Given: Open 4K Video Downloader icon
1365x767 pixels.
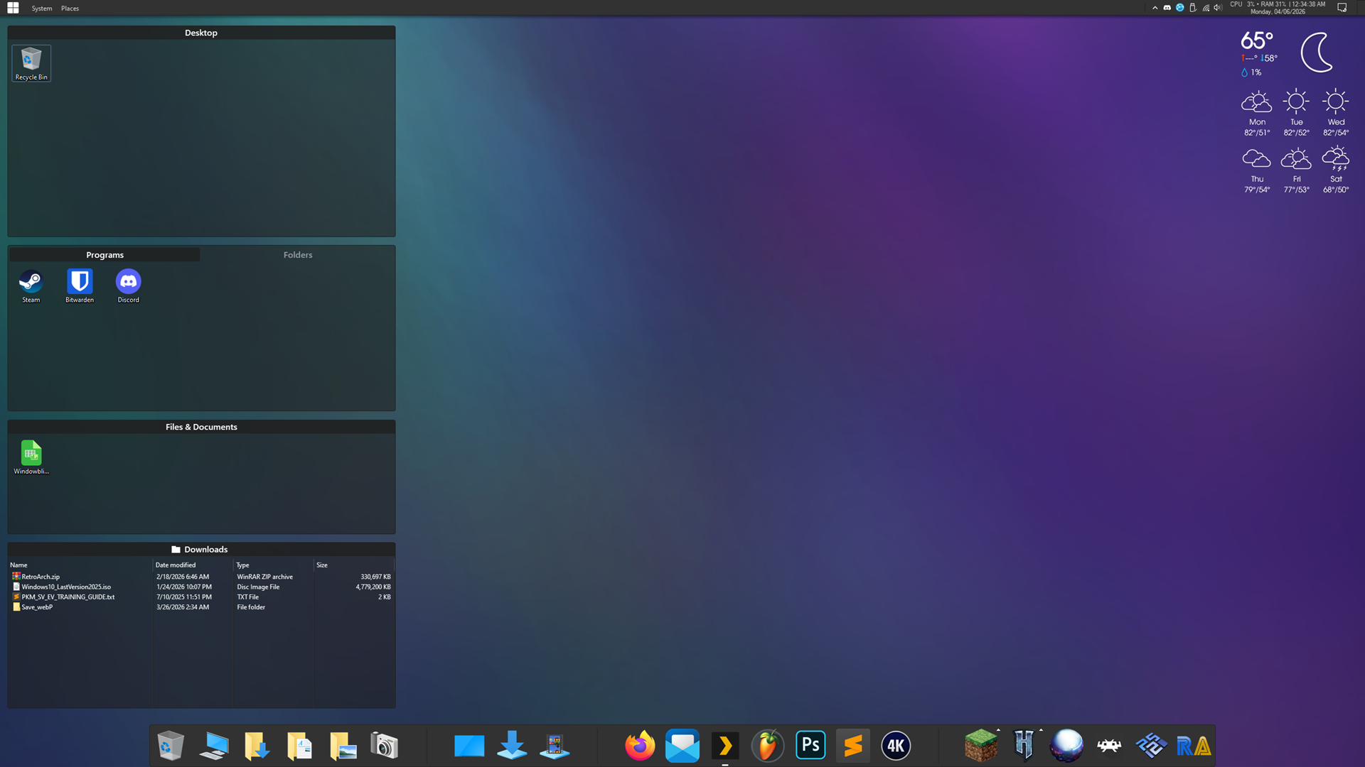Looking at the screenshot, I should [x=896, y=746].
